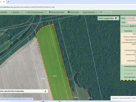Click the Fényképek button

(x=106, y=12)
